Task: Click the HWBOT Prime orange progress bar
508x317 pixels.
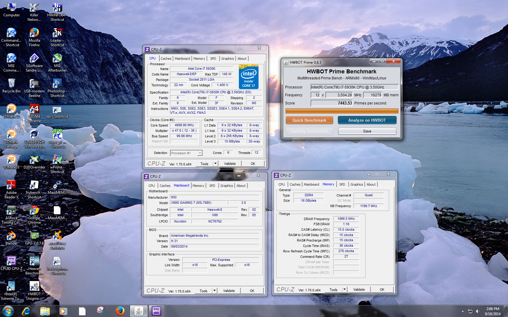Action: (342, 111)
